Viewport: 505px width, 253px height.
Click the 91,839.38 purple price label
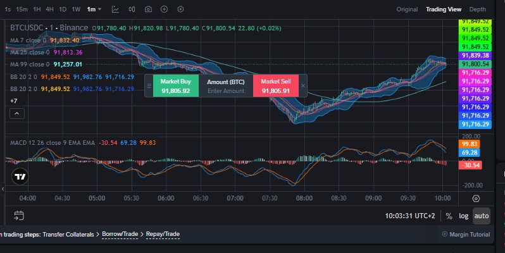coord(475,56)
